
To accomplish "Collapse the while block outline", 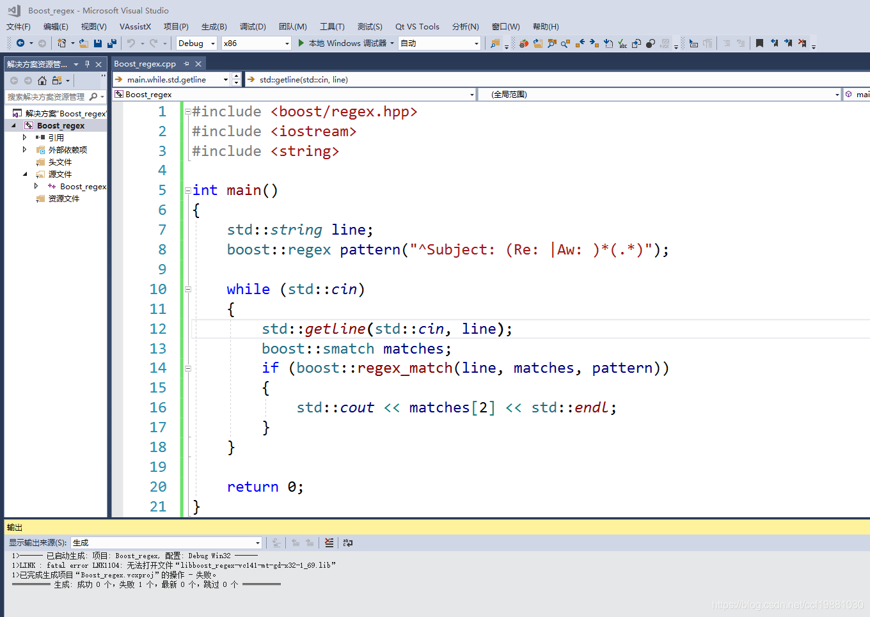I will [188, 289].
